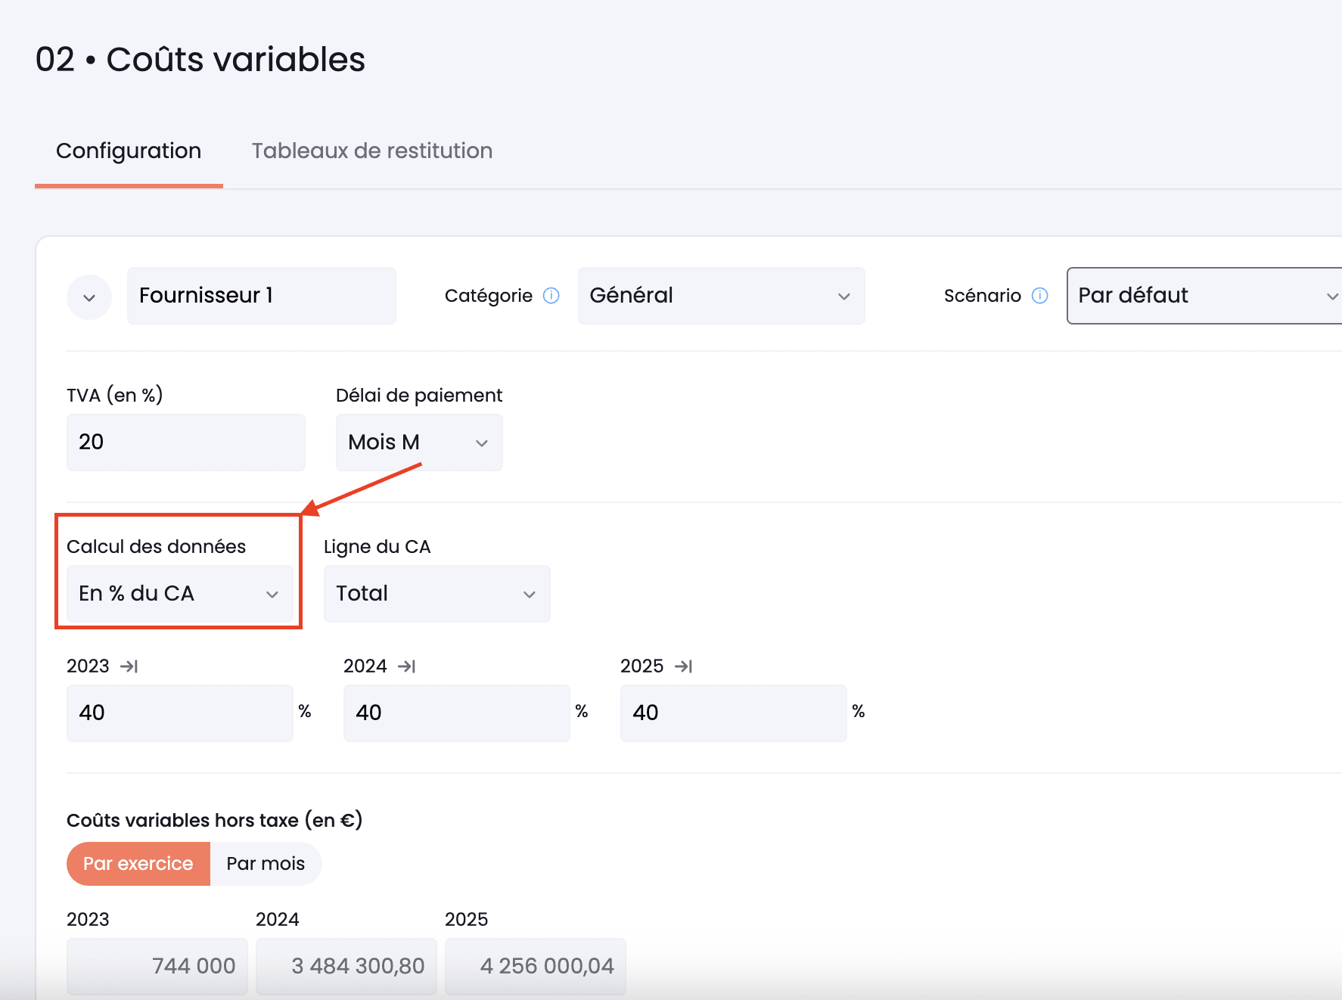Click the 2025 propagate-value arrow icon

click(x=684, y=666)
